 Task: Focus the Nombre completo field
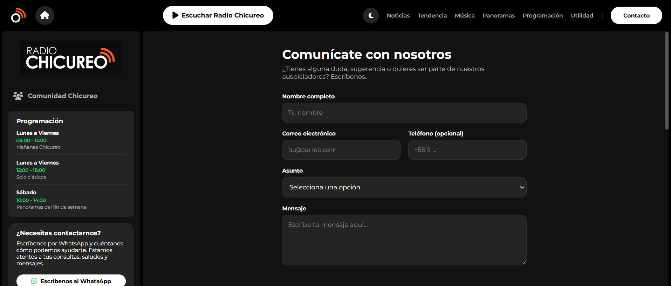pyautogui.click(x=404, y=113)
